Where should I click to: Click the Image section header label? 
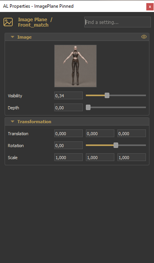[24, 37]
